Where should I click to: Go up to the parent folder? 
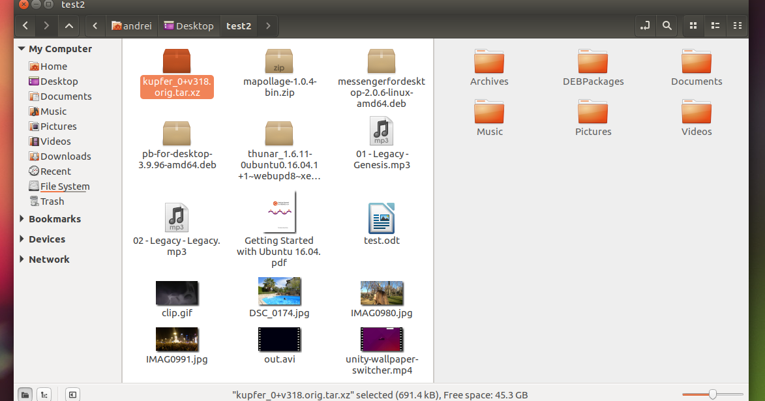click(x=68, y=25)
